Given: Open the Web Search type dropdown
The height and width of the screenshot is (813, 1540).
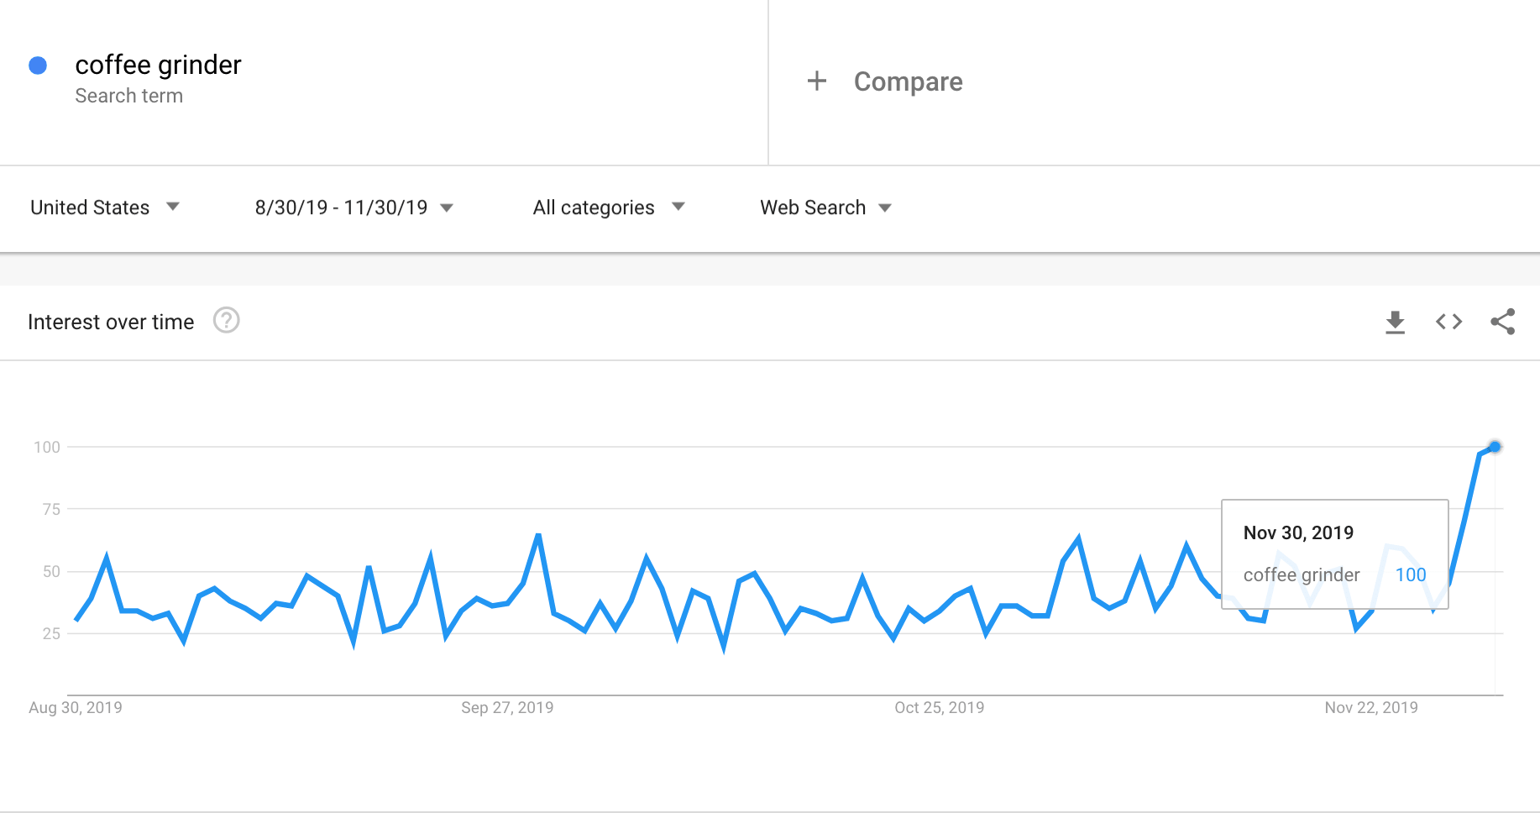Looking at the screenshot, I should pos(825,207).
